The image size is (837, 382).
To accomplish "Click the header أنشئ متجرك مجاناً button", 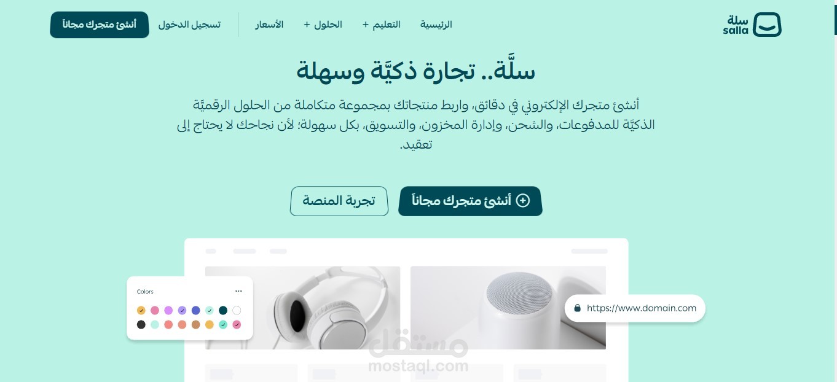I will click(x=100, y=25).
